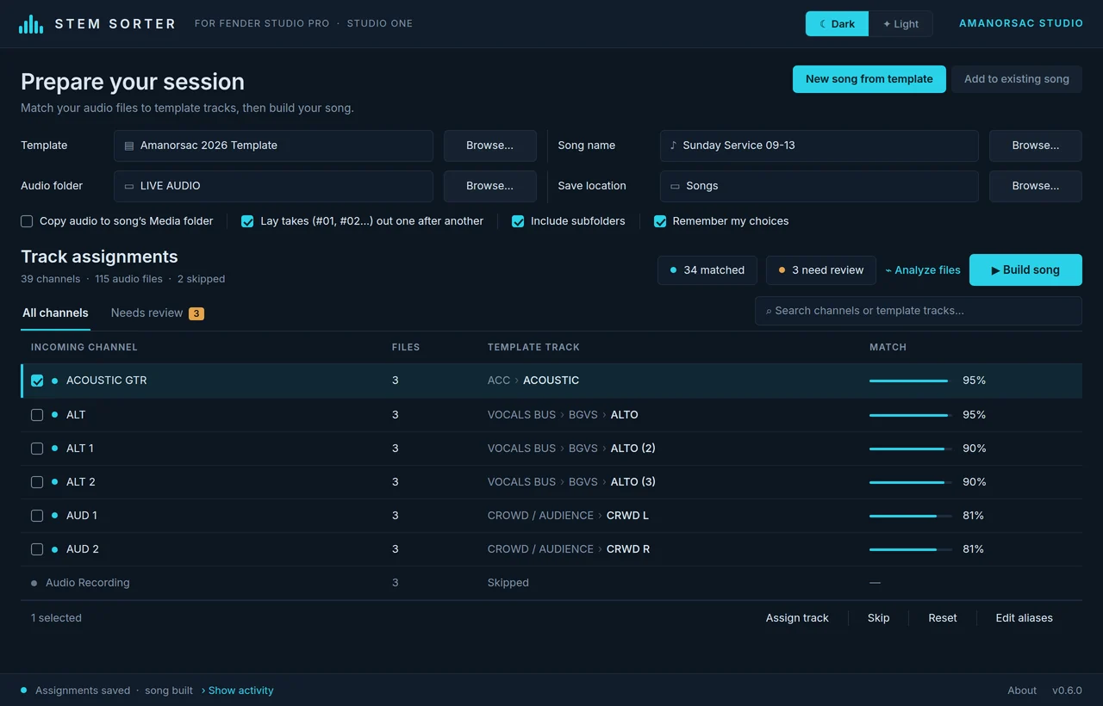
Task: Click the folder icon in Songs save location
Action: click(675, 186)
